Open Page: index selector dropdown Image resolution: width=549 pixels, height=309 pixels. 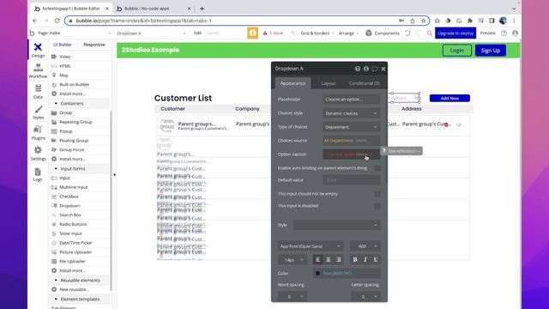pos(75,33)
